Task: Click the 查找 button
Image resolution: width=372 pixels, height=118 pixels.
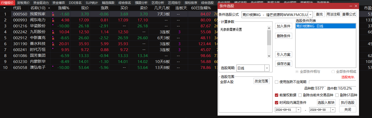Action: point(319,14)
